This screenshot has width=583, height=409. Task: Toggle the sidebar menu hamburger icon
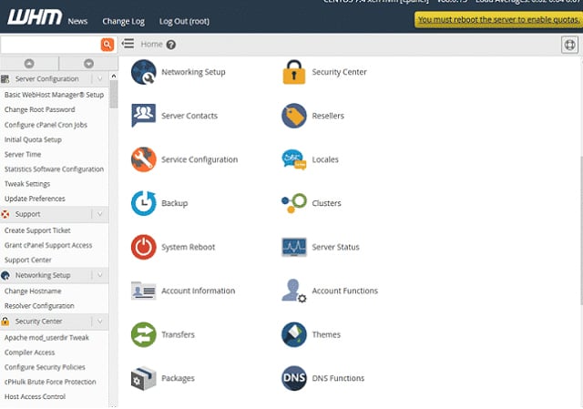[128, 44]
